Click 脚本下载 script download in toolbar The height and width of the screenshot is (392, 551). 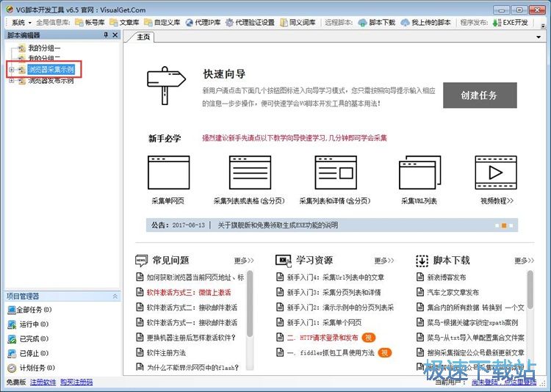pos(377,23)
